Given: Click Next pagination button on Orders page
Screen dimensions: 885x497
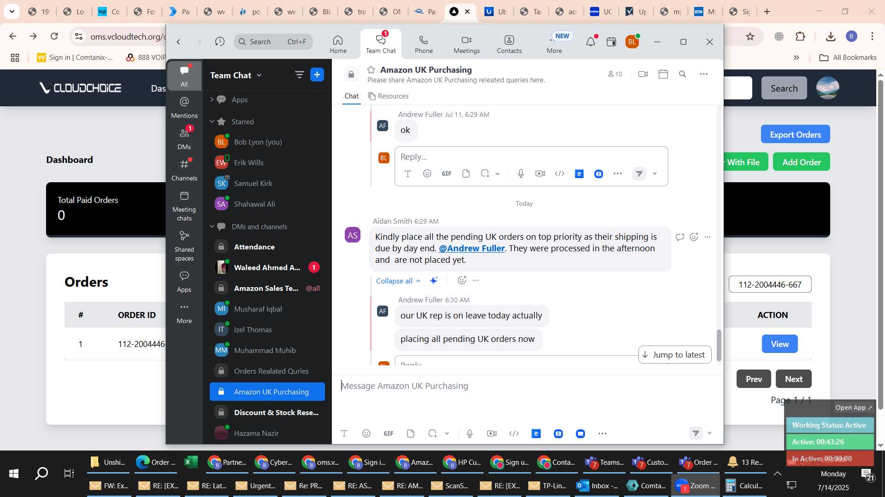Looking at the screenshot, I should point(794,379).
